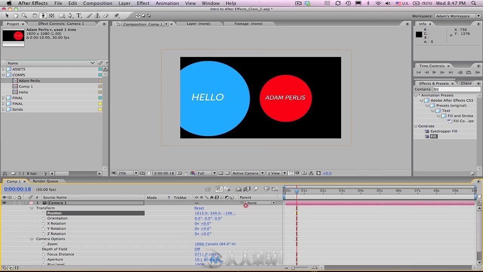The height and width of the screenshot is (272, 483).
Task: Click the Transform Reset link
Action: tap(199, 208)
